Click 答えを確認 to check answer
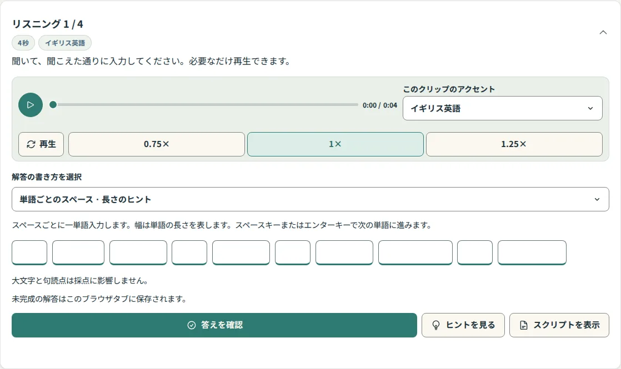 pyautogui.click(x=214, y=325)
